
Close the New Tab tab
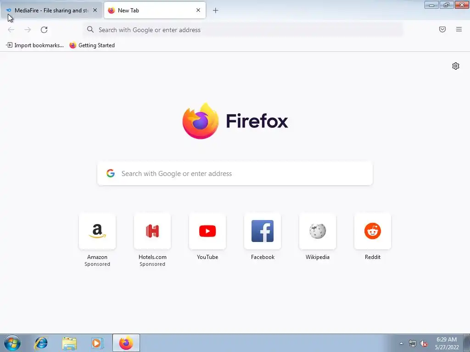tap(198, 10)
